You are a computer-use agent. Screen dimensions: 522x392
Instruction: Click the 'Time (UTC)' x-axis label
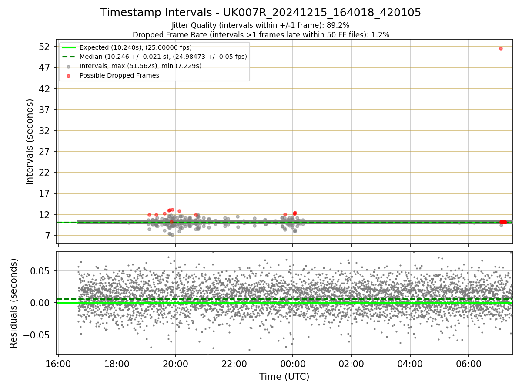coord(284,377)
